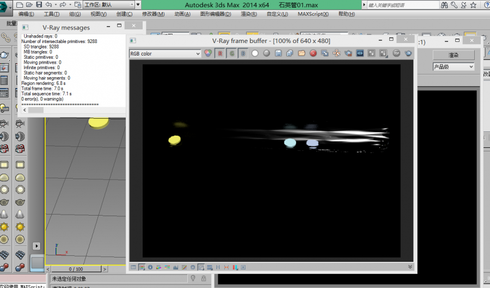Click the clear image red X icon
The height and width of the screenshot is (288, 490).
tap(314, 53)
